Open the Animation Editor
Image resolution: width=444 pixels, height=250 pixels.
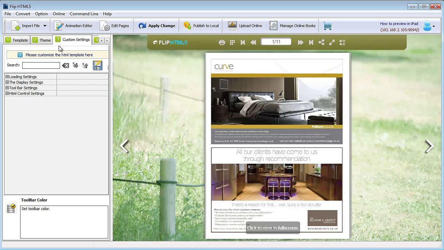[x=74, y=26]
